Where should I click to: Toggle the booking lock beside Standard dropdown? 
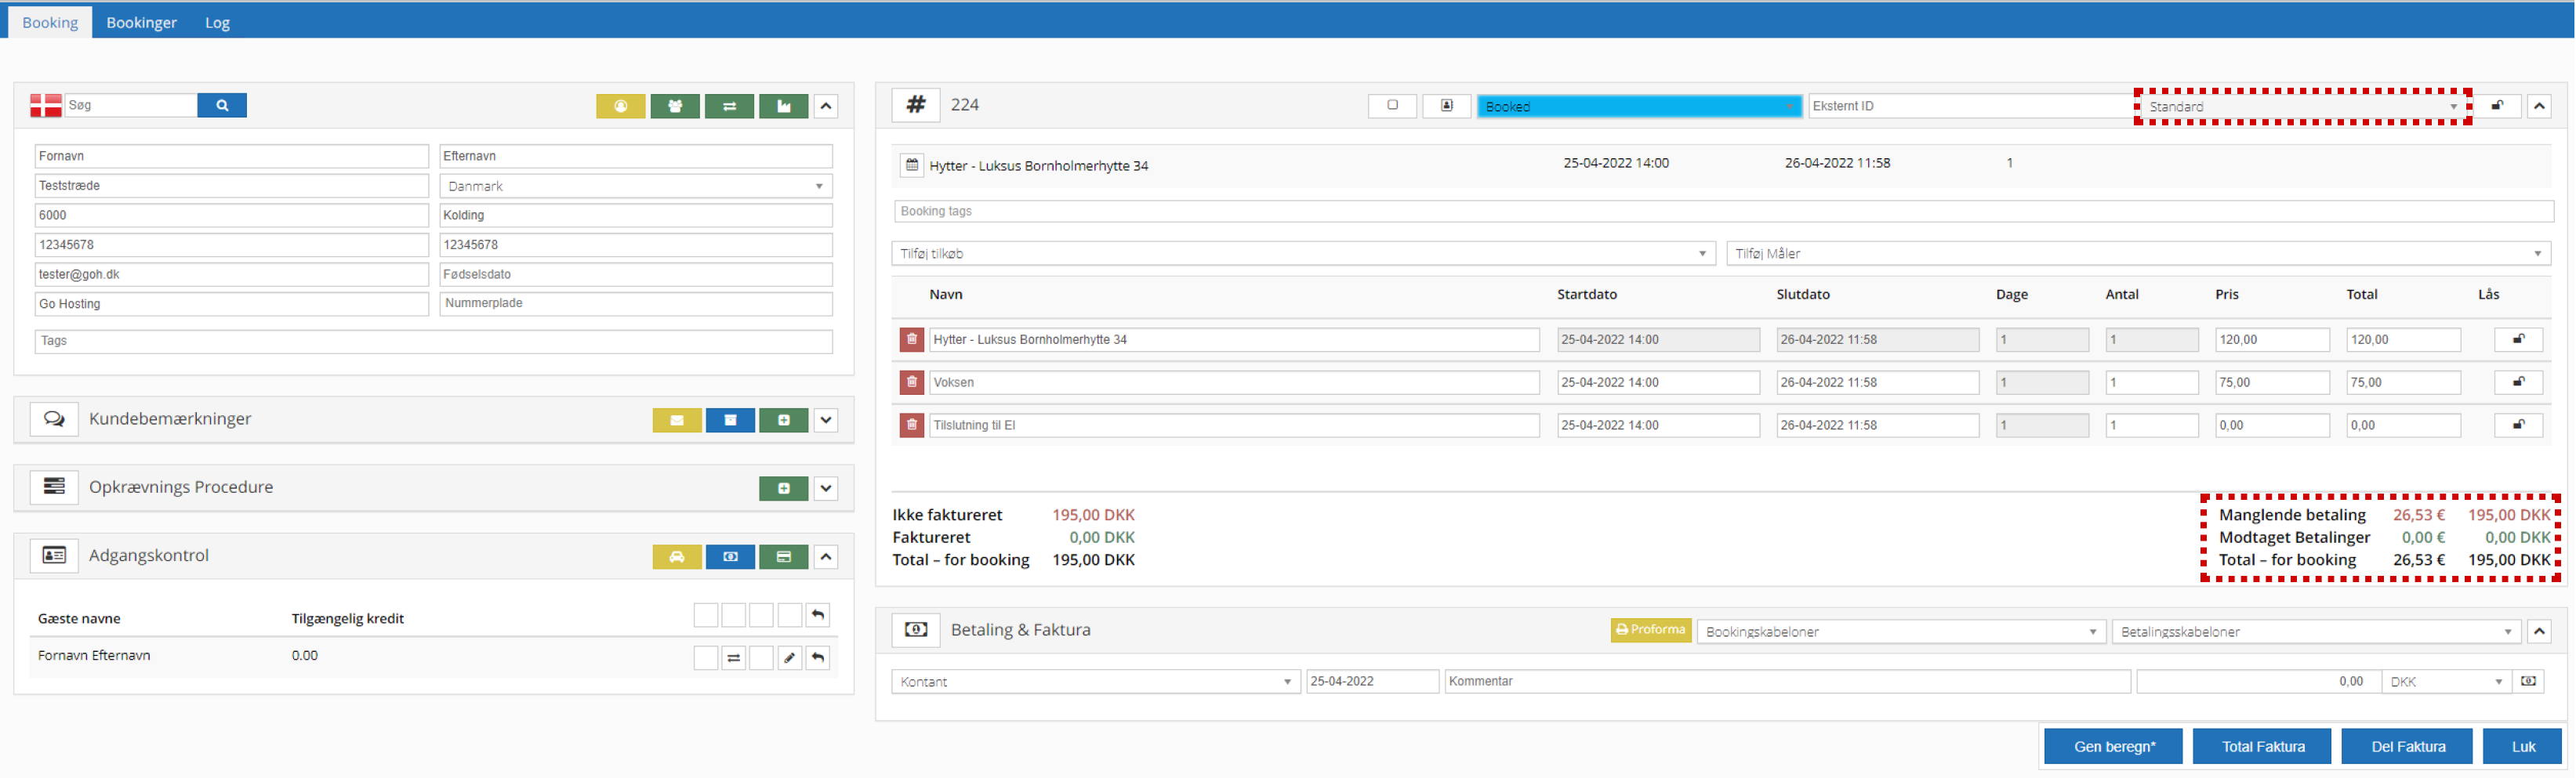pos(2497,106)
